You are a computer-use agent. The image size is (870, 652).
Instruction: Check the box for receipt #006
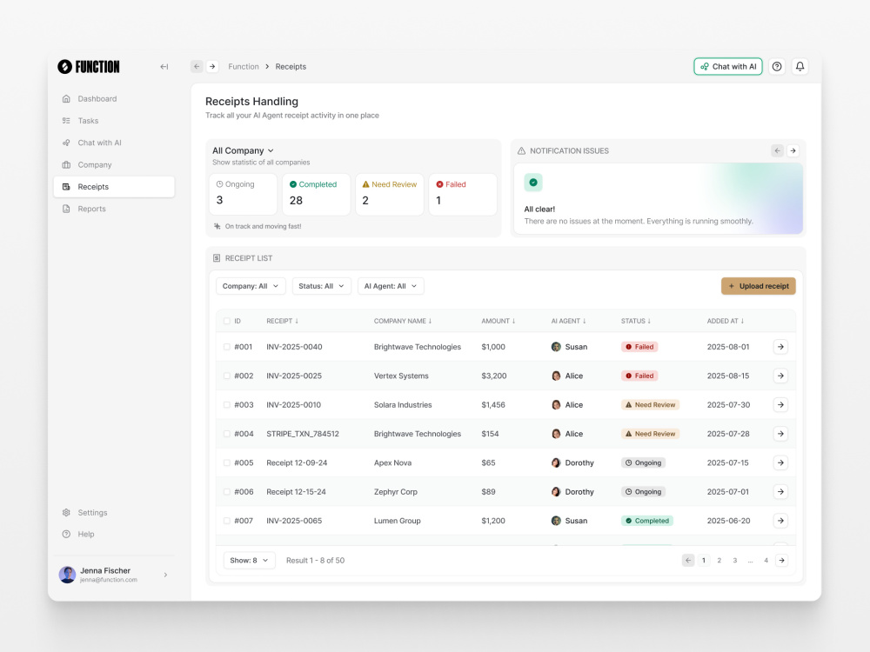[226, 492]
